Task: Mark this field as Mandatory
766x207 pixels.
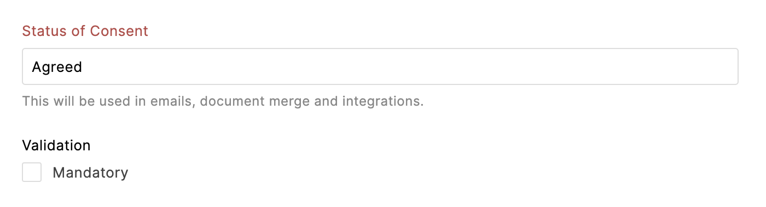Action: [32, 173]
